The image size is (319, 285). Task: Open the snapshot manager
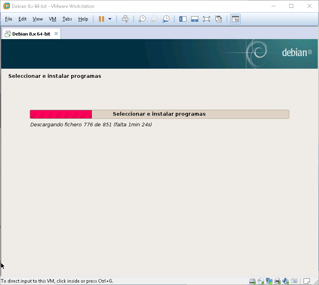coord(166,19)
